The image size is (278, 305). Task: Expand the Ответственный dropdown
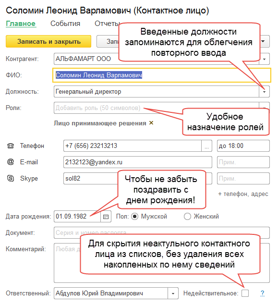(x=173, y=293)
